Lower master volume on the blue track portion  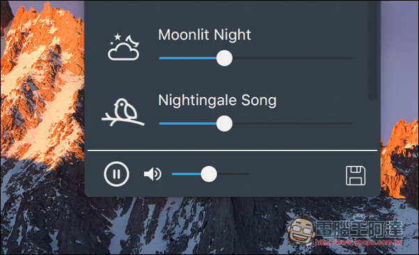[x=186, y=174]
